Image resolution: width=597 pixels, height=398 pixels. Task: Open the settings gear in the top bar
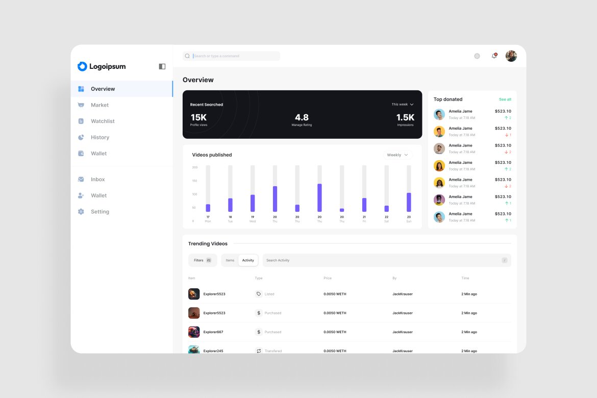(x=477, y=56)
